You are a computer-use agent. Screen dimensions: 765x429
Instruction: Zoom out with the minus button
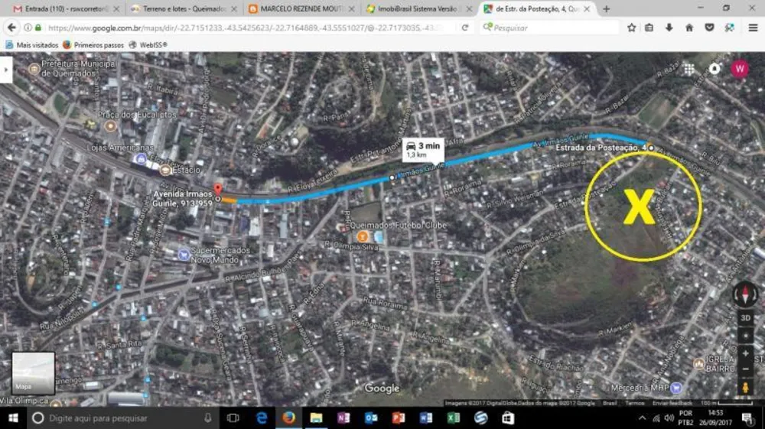745,369
